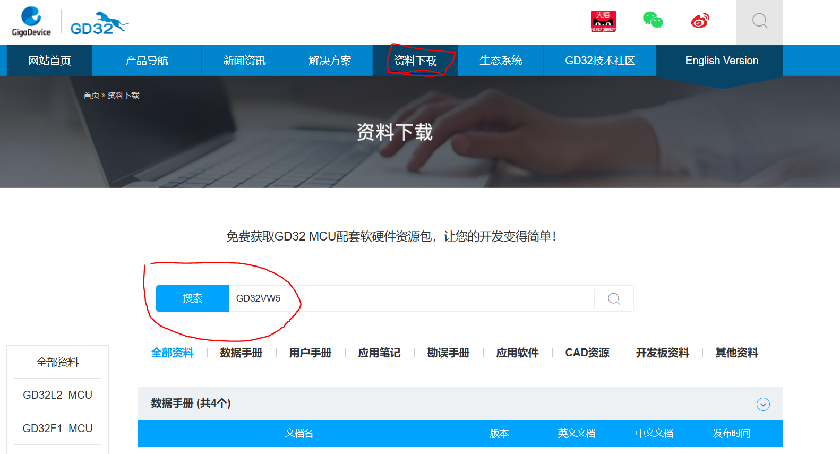840x454 pixels.
Task: Switch to 开发板资料 tab
Action: point(662,353)
